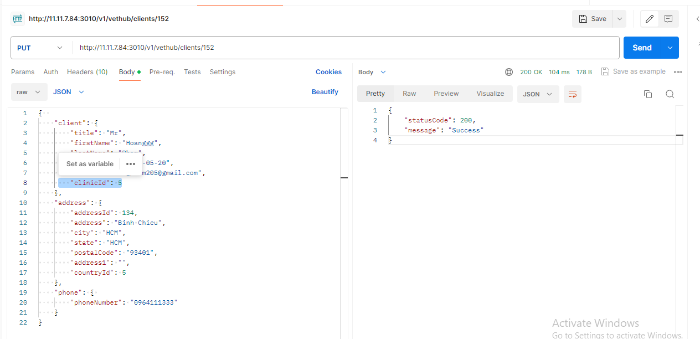Click the "statusCode": 200 response line

(x=440, y=120)
